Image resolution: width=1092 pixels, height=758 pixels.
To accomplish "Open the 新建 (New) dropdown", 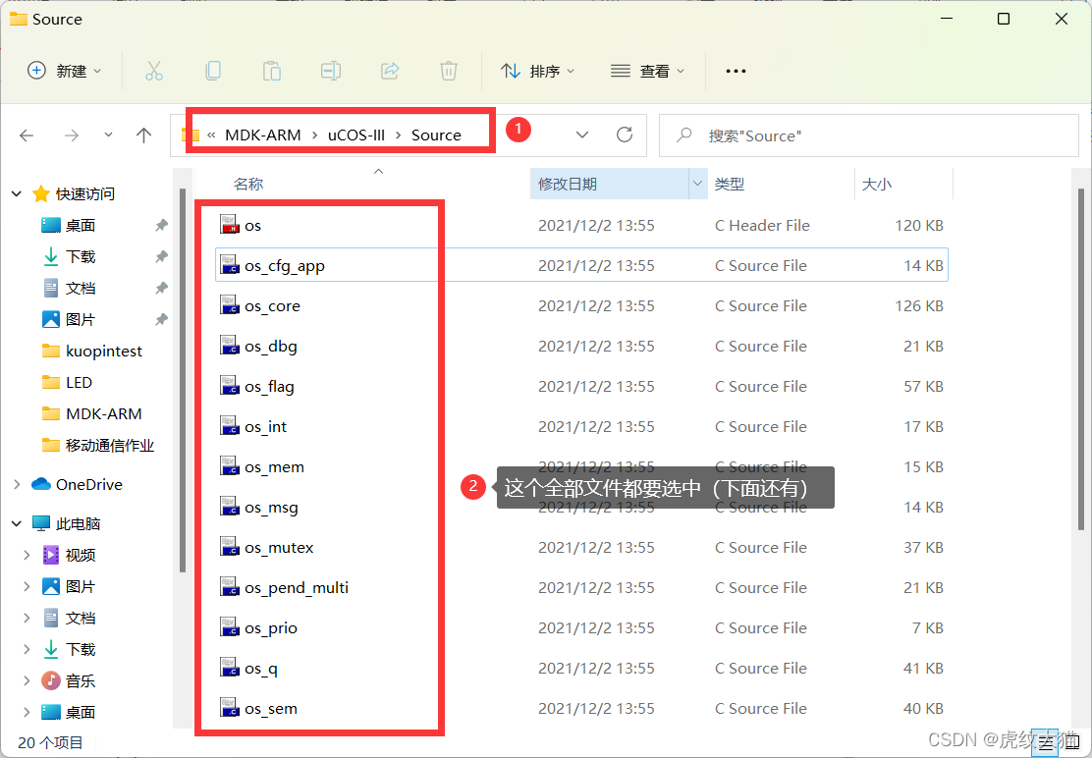I will (64, 71).
